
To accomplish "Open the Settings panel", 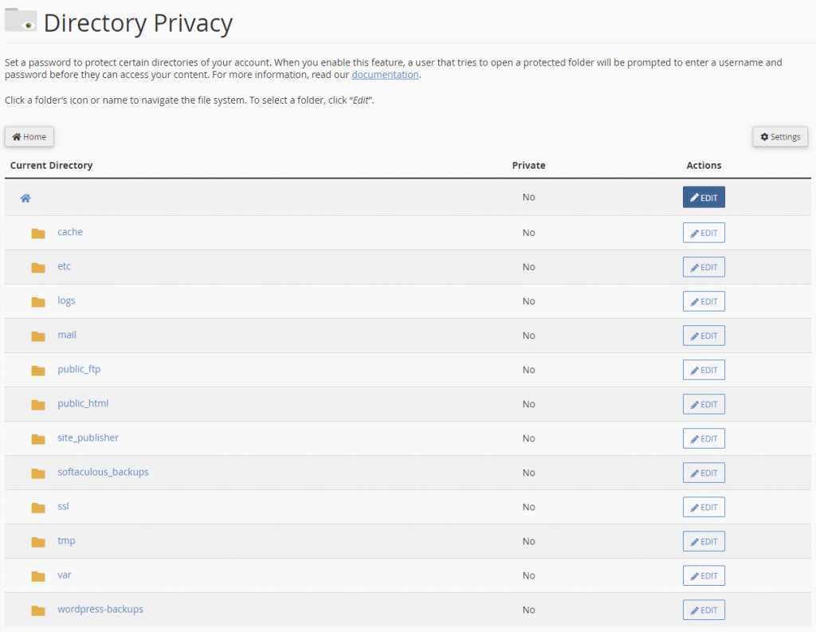I will [779, 136].
